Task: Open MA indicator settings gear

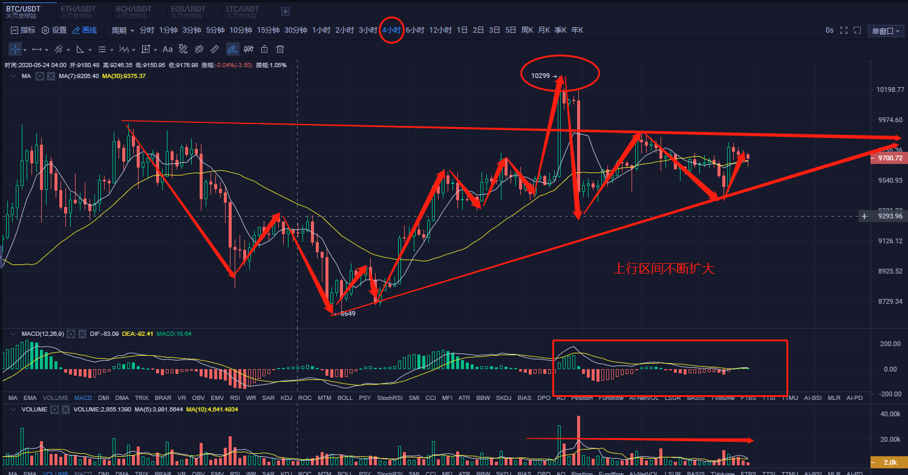Action: (x=40, y=76)
